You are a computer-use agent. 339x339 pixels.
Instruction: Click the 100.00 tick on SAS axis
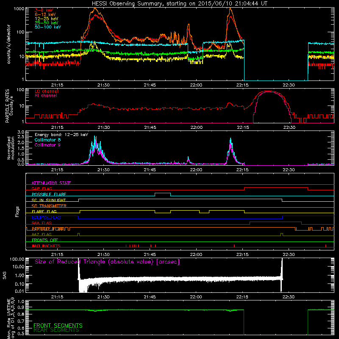pyautogui.click(x=17, y=259)
